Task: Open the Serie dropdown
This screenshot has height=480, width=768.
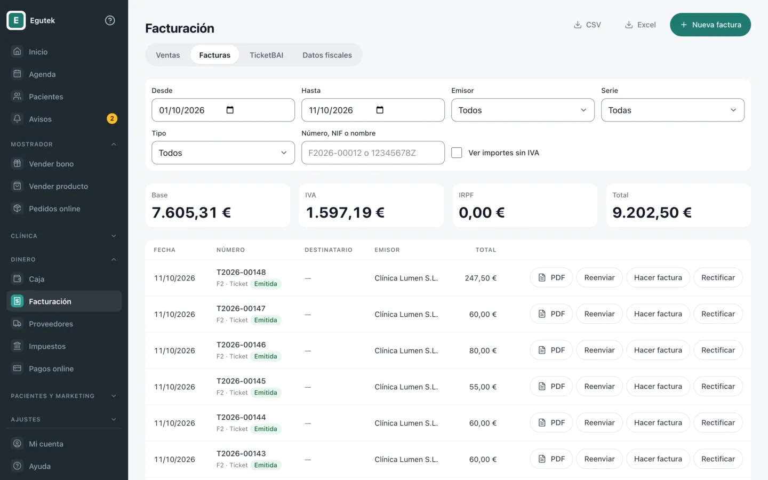Action: pyautogui.click(x=673, y=110)
